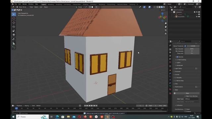Open the viewport Add menu
This screenshot has width=212, height=119.
41,7
